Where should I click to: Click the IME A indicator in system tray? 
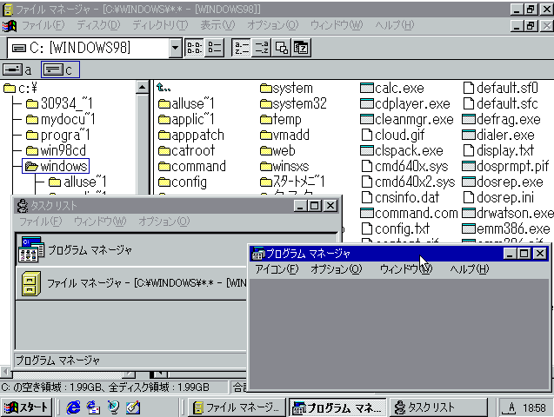(x=511, y=408)
